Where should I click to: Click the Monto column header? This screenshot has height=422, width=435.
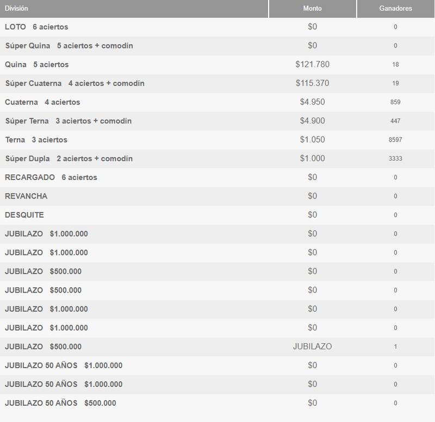pyautogui.click(x=312, y=9)
